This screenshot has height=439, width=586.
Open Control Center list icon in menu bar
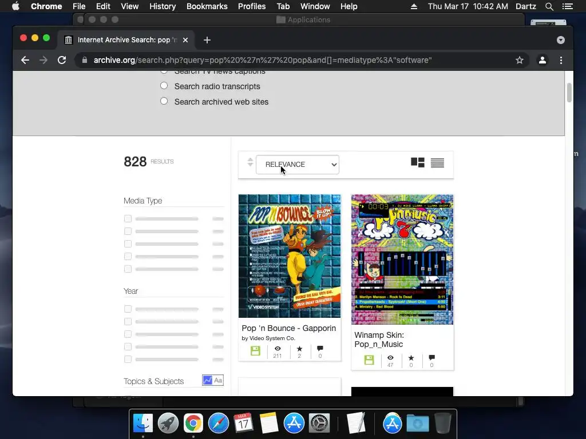click(567, 6)
